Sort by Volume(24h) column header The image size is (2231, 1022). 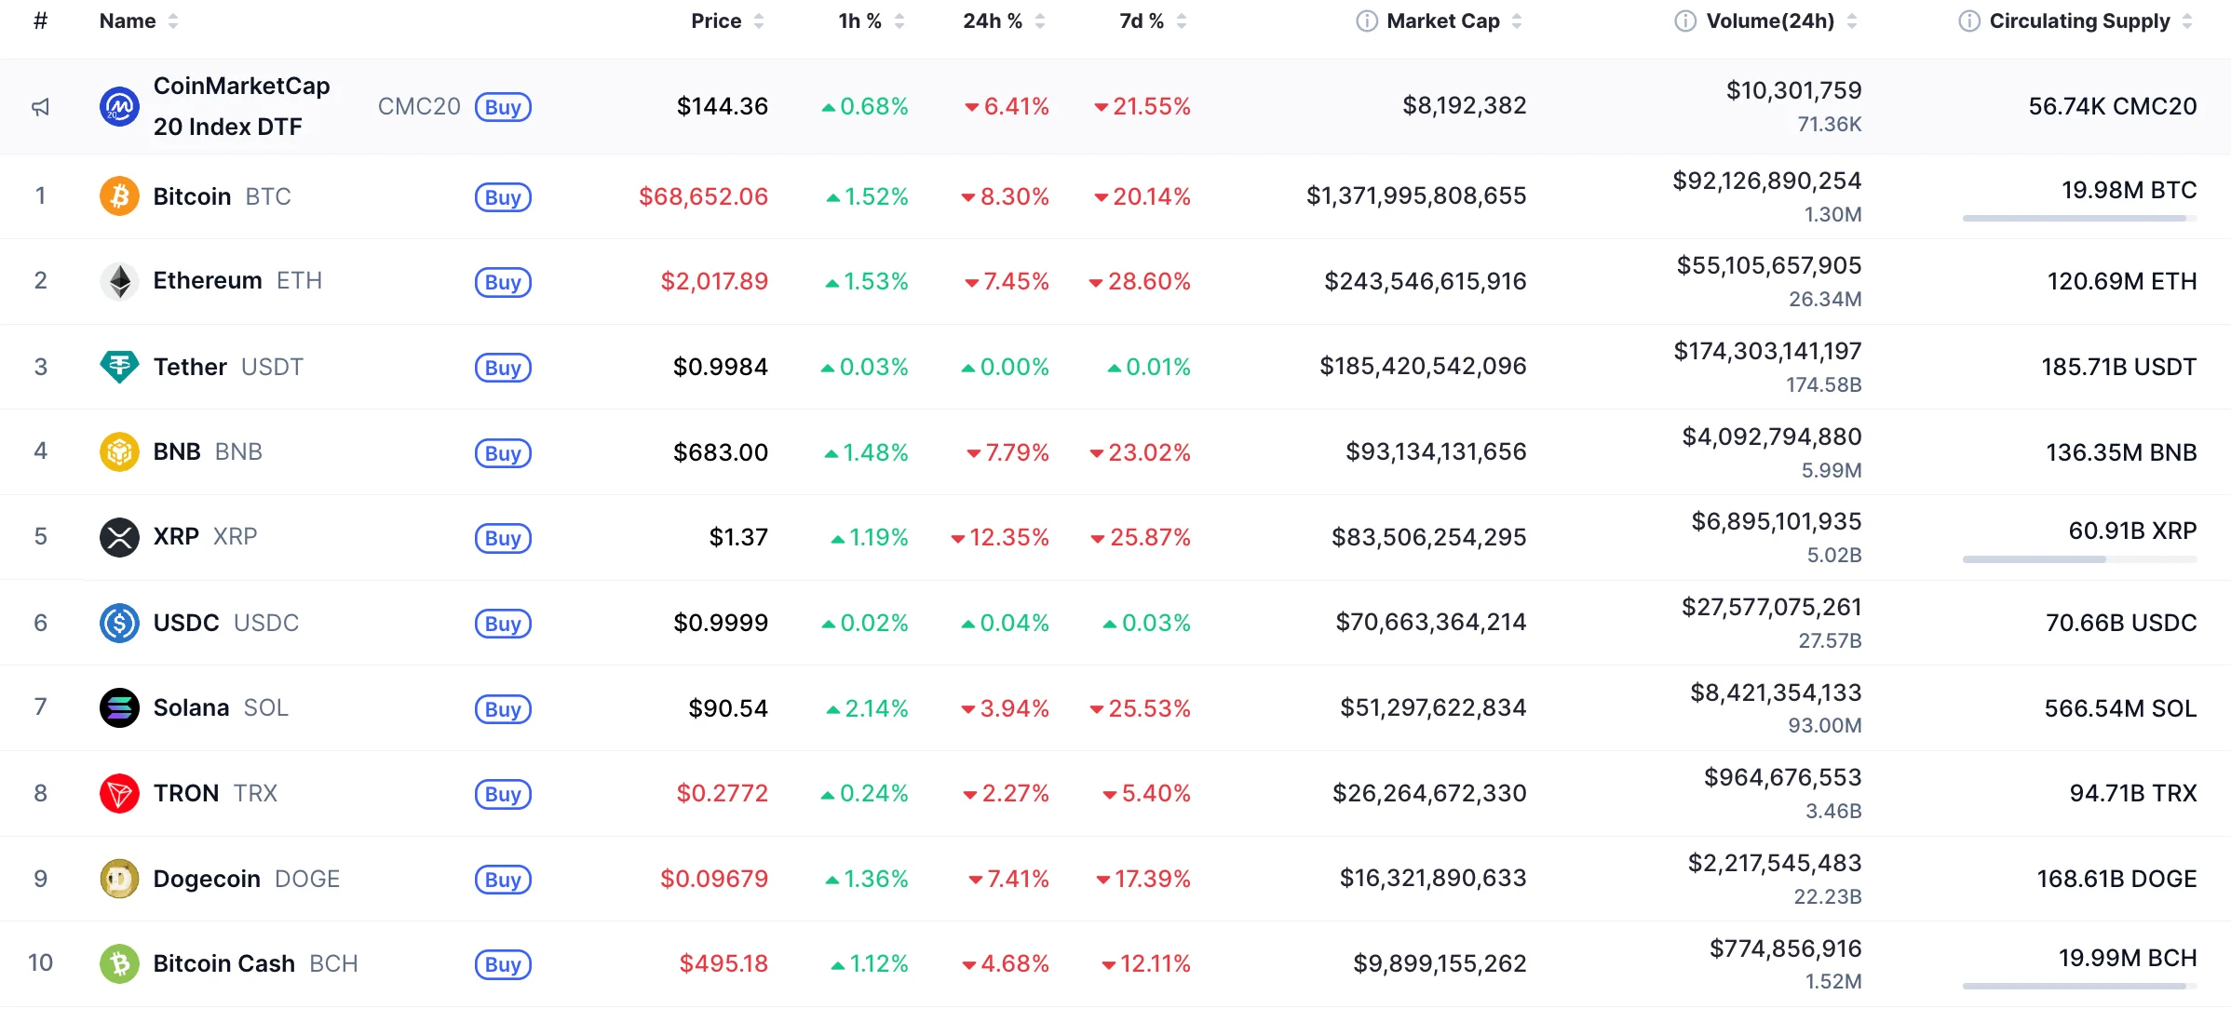point(1769,21)
